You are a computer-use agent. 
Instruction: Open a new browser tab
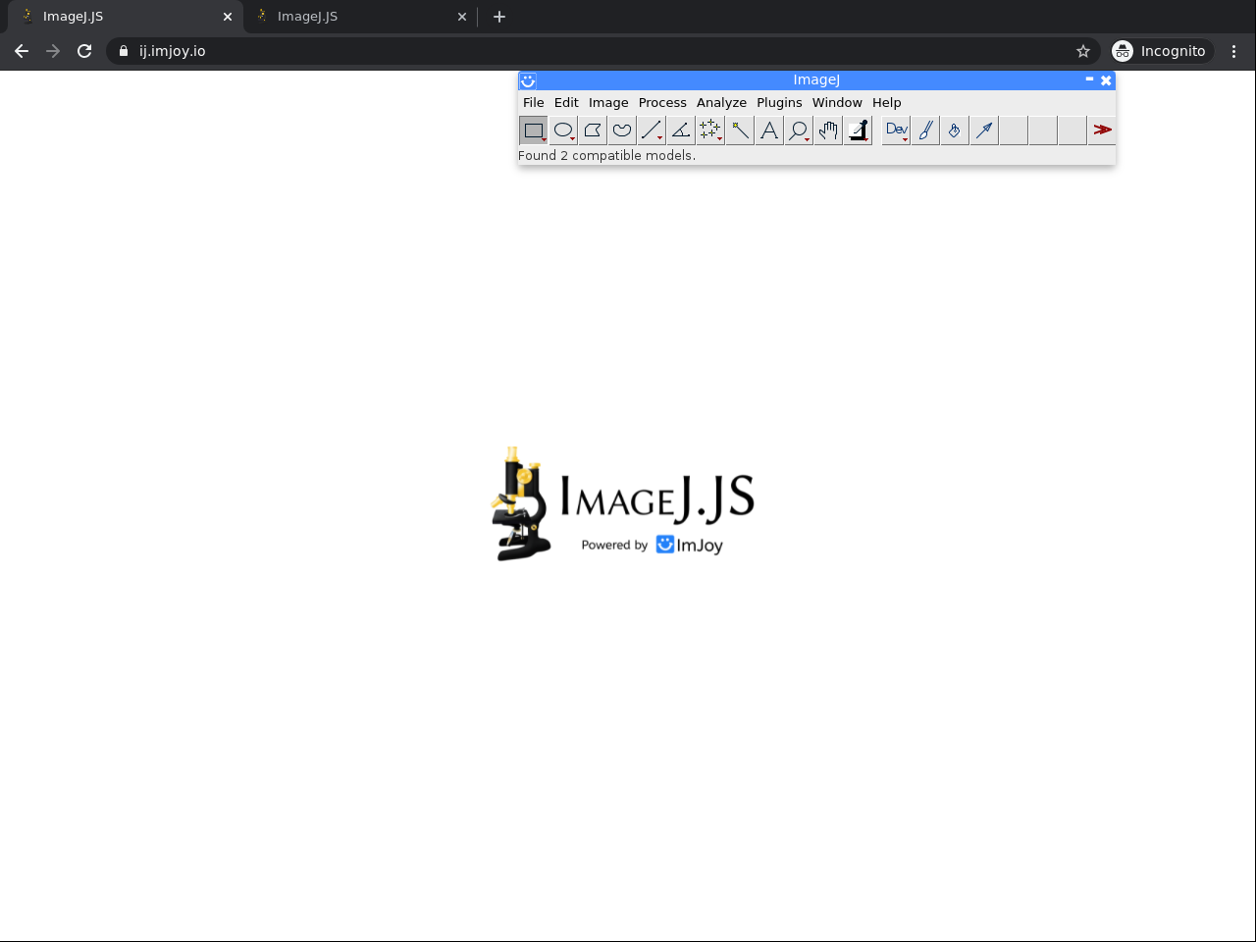pyautogui.click(x=499, y=17)
